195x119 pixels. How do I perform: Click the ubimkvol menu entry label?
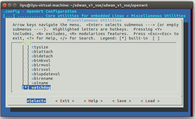(41, 61)
